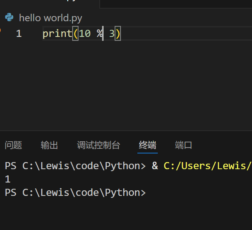This screenshot has height=230, width=252.
Task: Click the opening parenthesis after print
Action: point(75,34)
